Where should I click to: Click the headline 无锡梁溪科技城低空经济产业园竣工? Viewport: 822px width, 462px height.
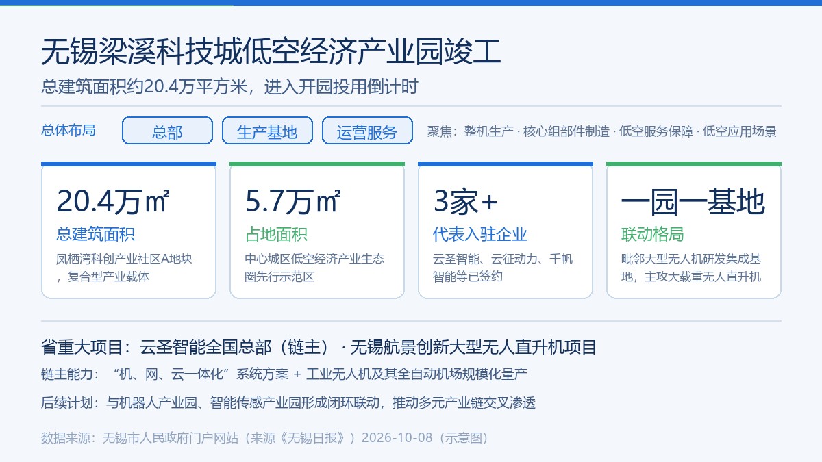pos(271,53)
